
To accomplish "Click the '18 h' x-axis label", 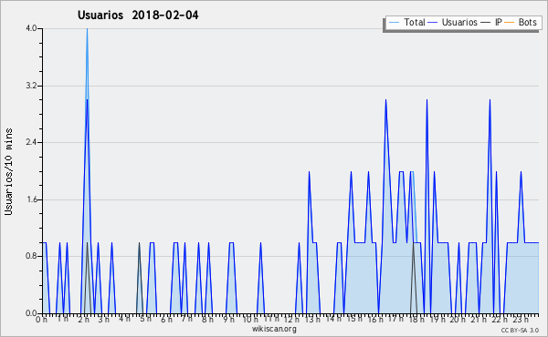I will (x=416, y=319).
